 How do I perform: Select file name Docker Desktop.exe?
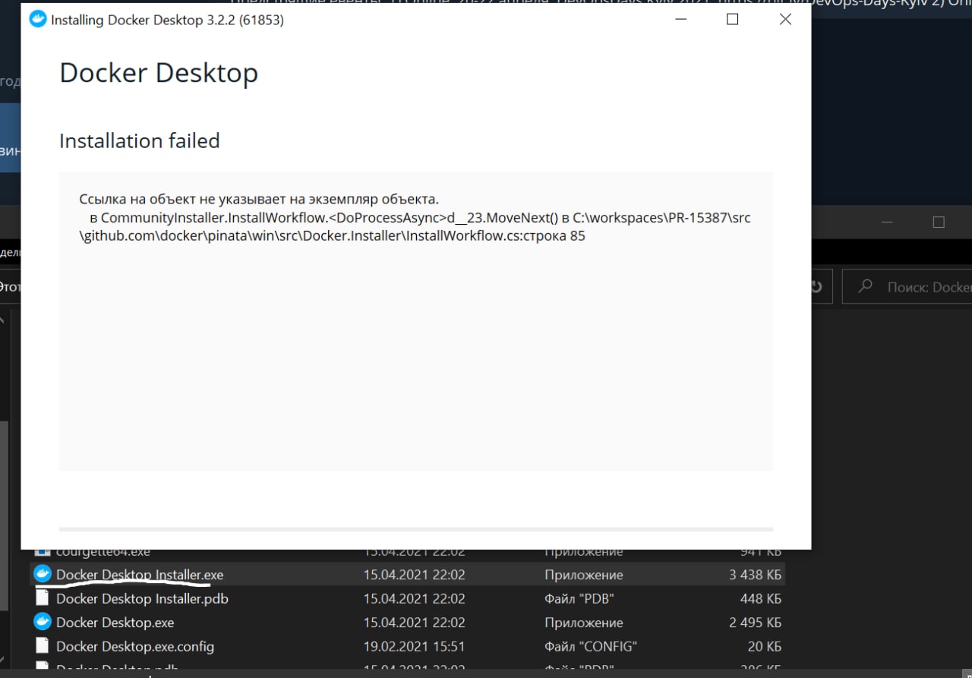pyautogui.click(x=115, y=623)
